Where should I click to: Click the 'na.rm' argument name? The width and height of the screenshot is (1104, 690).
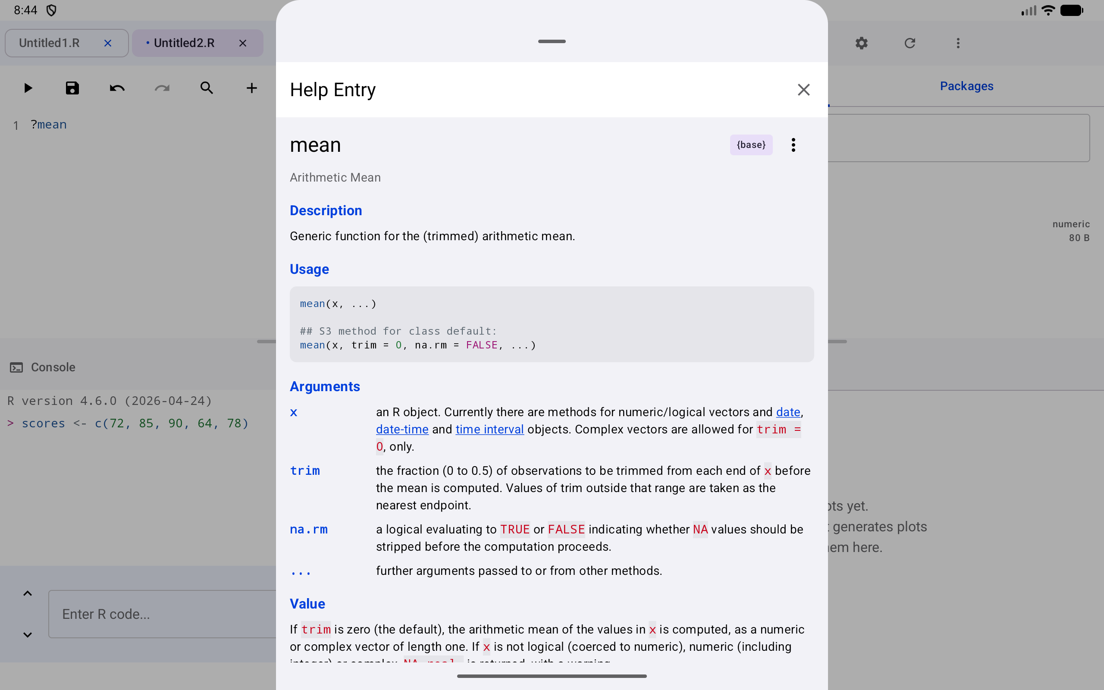pos(308,530)
